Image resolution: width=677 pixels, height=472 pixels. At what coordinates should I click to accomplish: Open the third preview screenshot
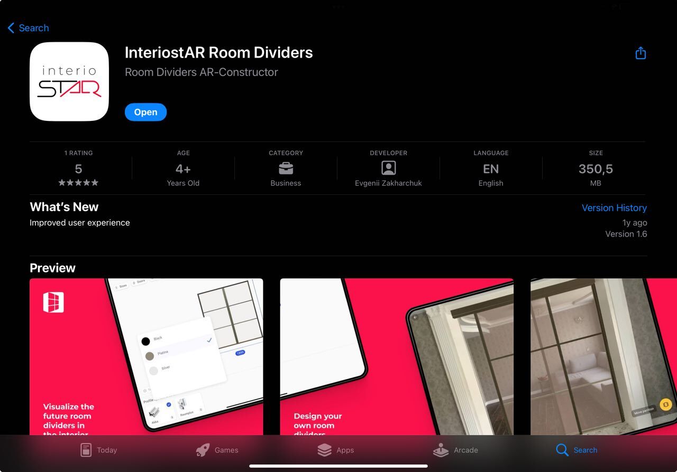tap(603, 356)
